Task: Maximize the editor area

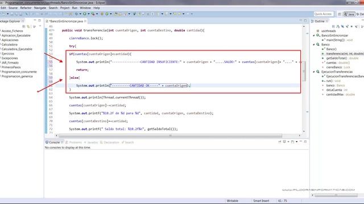Action: 305,20
